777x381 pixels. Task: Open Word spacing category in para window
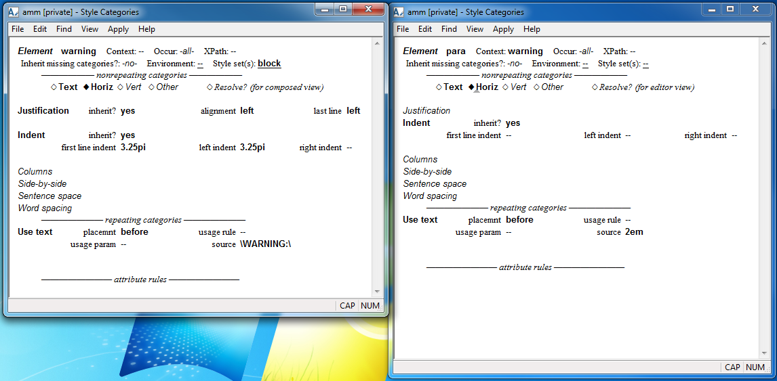click(430, 196)
